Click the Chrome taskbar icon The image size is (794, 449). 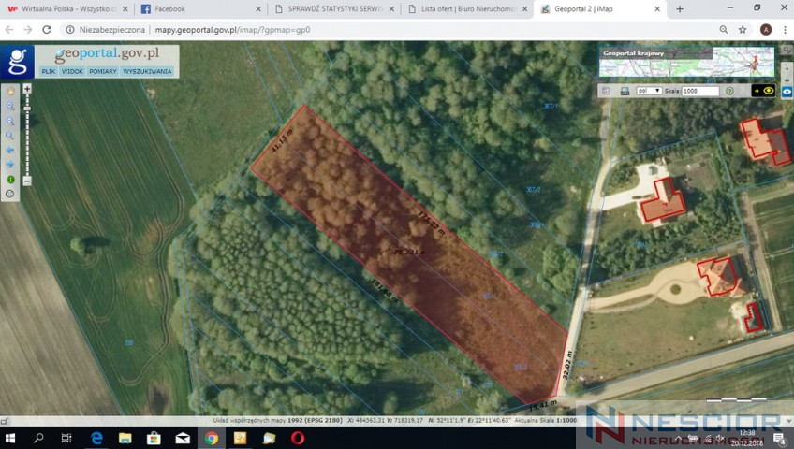212,438
